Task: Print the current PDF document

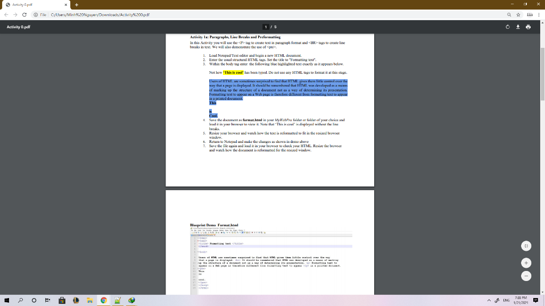Action: (527, 27)
